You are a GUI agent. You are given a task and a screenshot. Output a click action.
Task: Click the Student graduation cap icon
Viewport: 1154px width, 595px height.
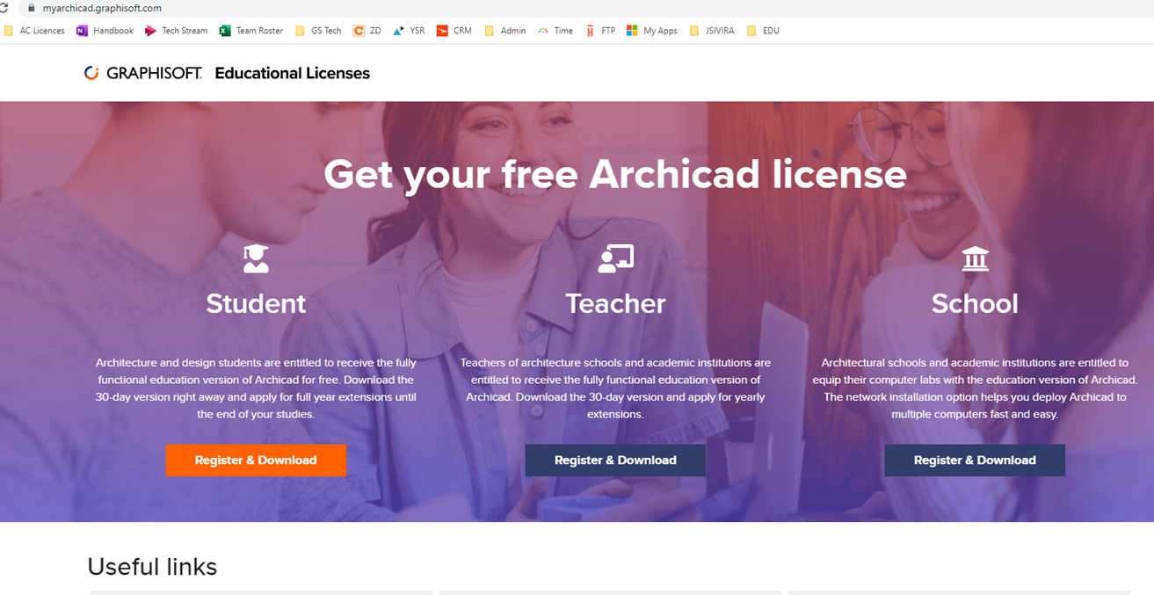[256, 258]
